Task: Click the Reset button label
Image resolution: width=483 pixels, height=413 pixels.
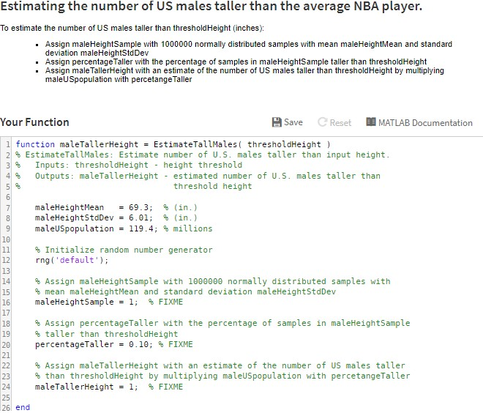Action: tap(340, 123)
